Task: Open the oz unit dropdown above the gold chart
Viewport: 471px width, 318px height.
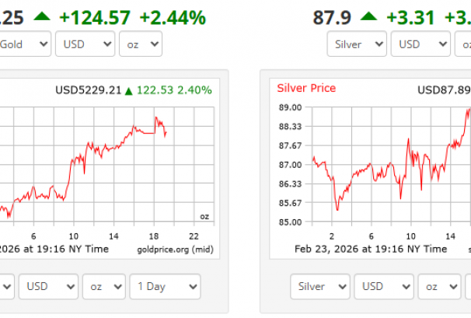Action: coord(141,44)
